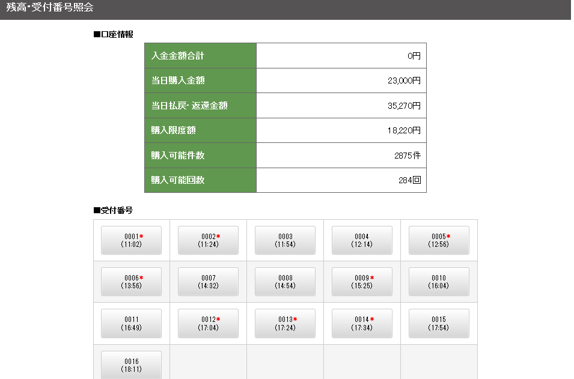This screenshot has height=379, width=574.
Task: Open receipt number 0002 (11:24)
Action: pos(208,240)
